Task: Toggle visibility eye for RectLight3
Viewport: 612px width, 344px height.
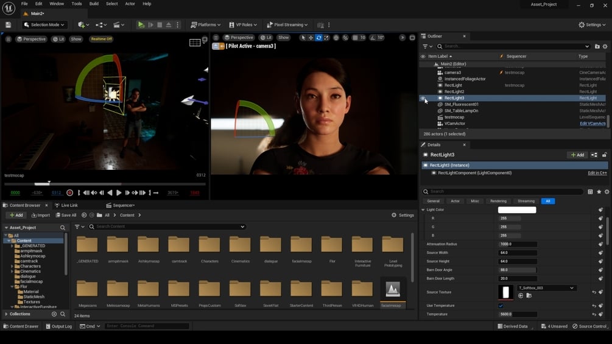Action: [423, 98]
